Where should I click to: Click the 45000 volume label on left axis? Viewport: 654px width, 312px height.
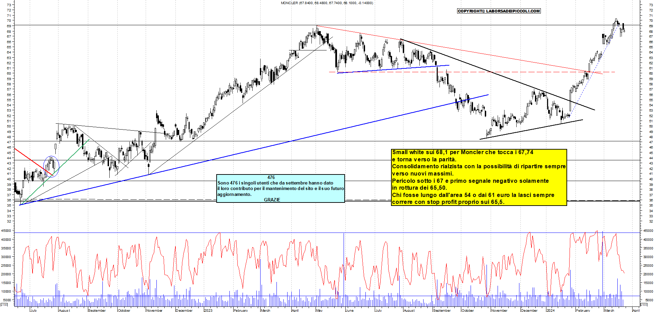[7, 230]
